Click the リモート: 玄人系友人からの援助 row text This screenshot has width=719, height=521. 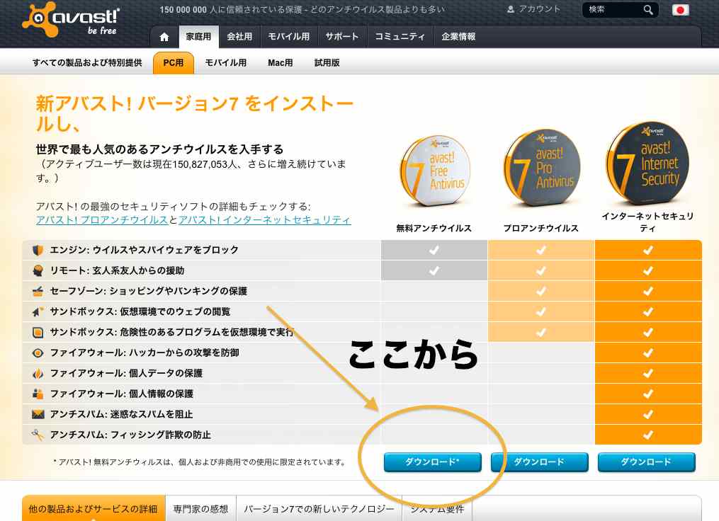click(x=117, y=270)
